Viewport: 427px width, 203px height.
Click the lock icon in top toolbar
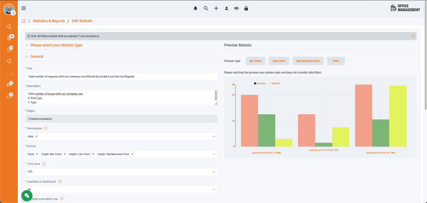tap(246, 8)
